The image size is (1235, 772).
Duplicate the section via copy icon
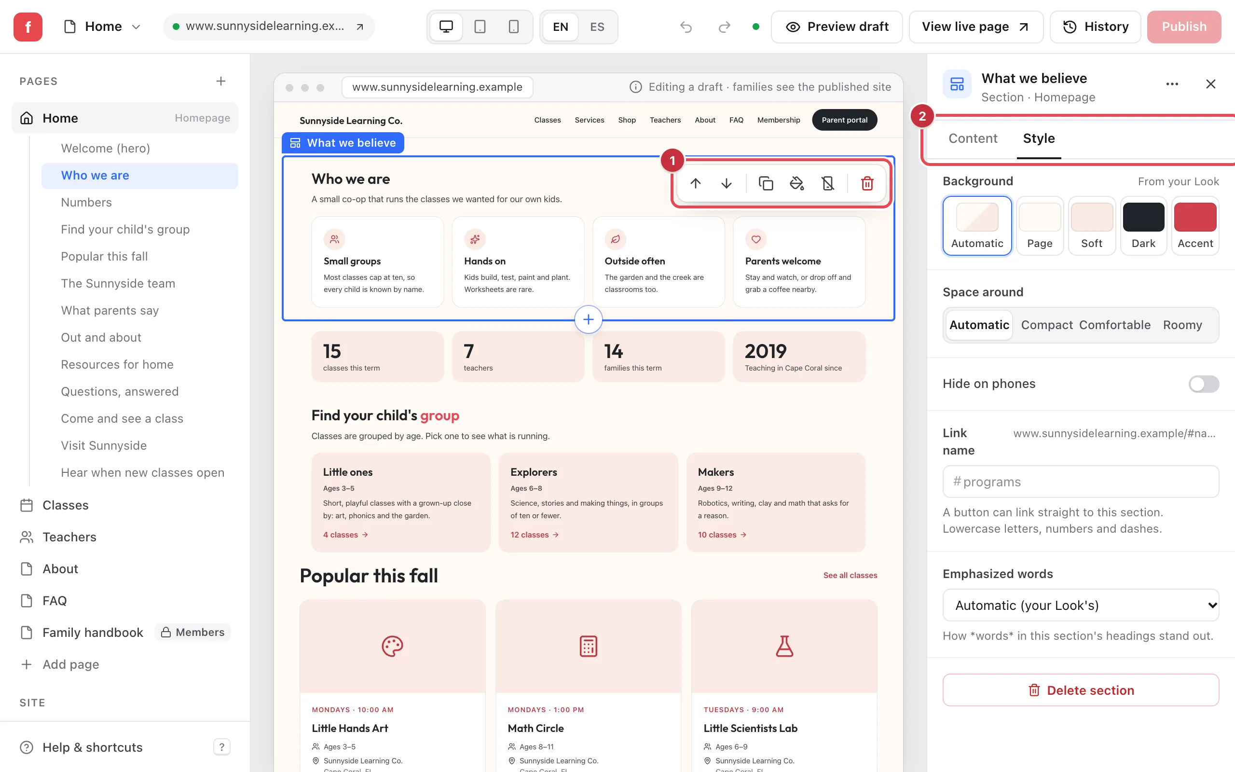[x=766, y=183]
